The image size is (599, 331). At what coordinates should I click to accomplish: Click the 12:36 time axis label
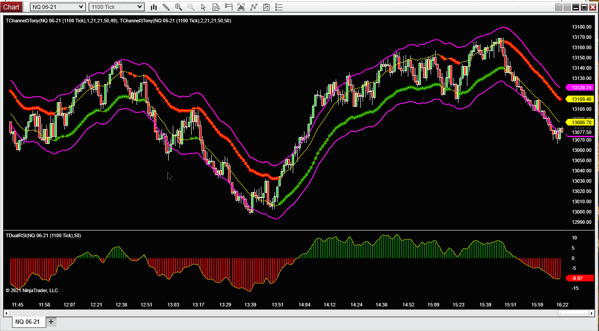click(121, 305)
